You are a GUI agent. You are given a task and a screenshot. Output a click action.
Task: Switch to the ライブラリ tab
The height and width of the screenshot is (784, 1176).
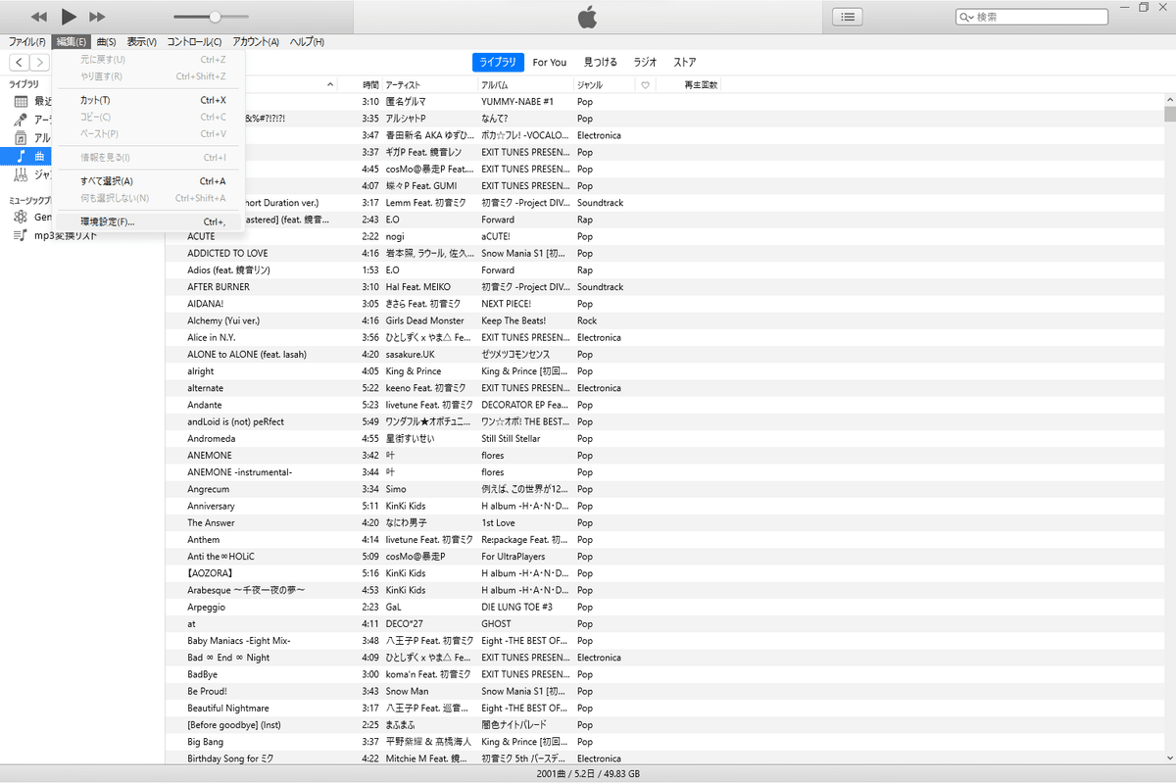(x=498, y=63)
